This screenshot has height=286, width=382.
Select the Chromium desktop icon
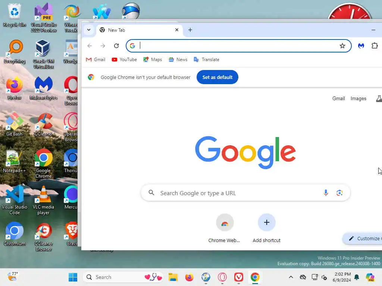coord(15,234)
